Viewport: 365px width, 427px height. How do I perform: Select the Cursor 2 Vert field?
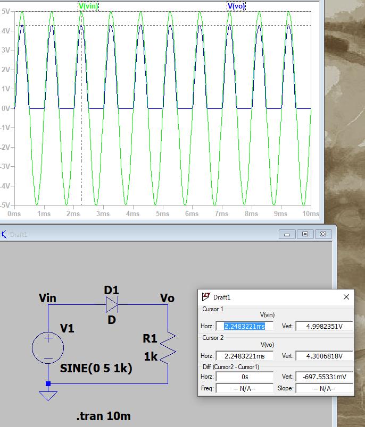324,356
